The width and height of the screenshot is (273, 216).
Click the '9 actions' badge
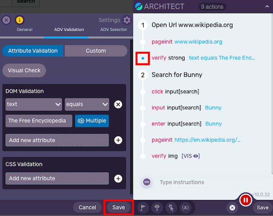[x=212, y=6]
